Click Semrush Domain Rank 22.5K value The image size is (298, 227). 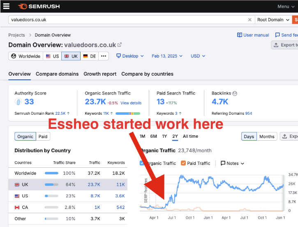[x=60, y=113]
